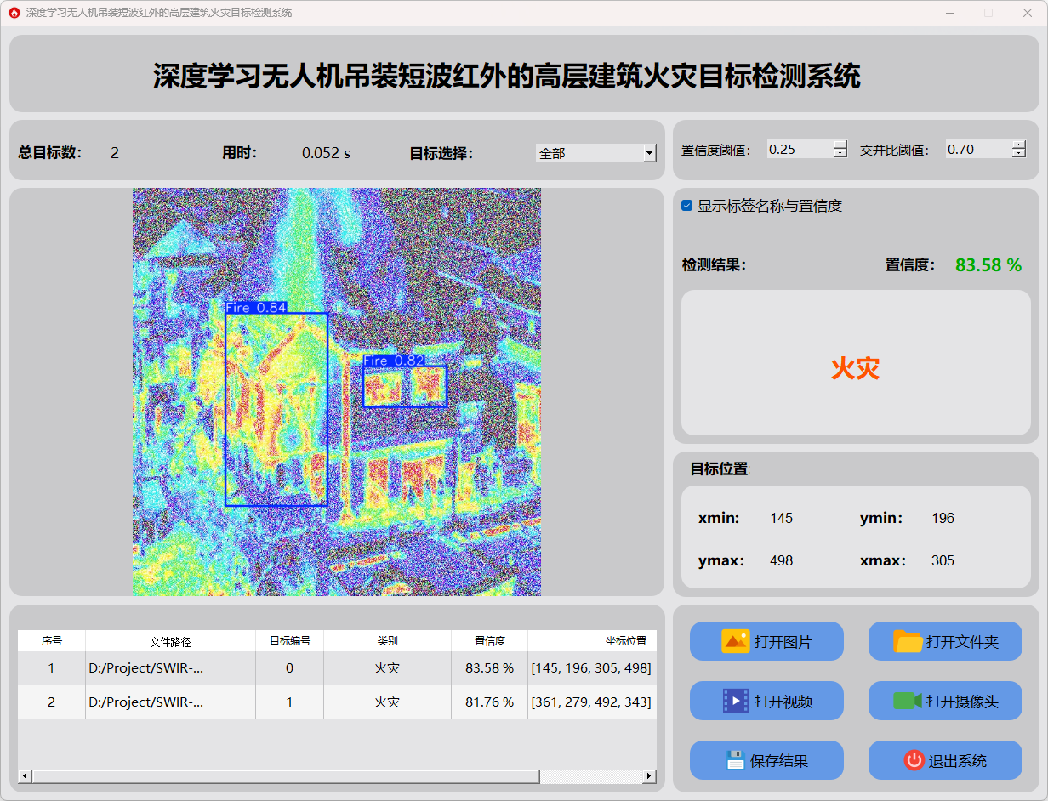Click the detected image with Fire 0.84 box
Screen dimensions: 1048x801
point(336,391)
